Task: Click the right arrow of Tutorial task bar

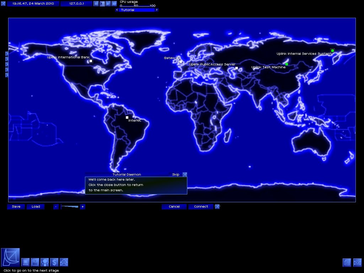Action: click(157, 10)
